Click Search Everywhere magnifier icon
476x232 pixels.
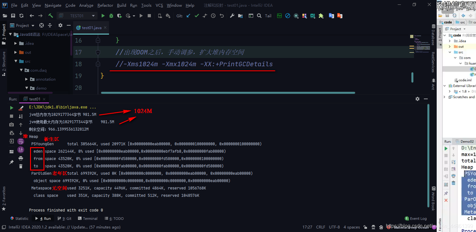[259, 16]
